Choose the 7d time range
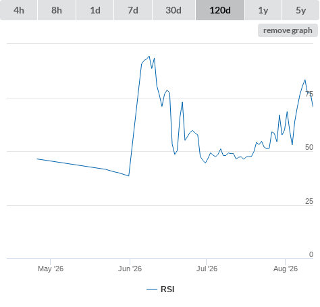This screenshot has height=307, width=320. pos(133,10)
